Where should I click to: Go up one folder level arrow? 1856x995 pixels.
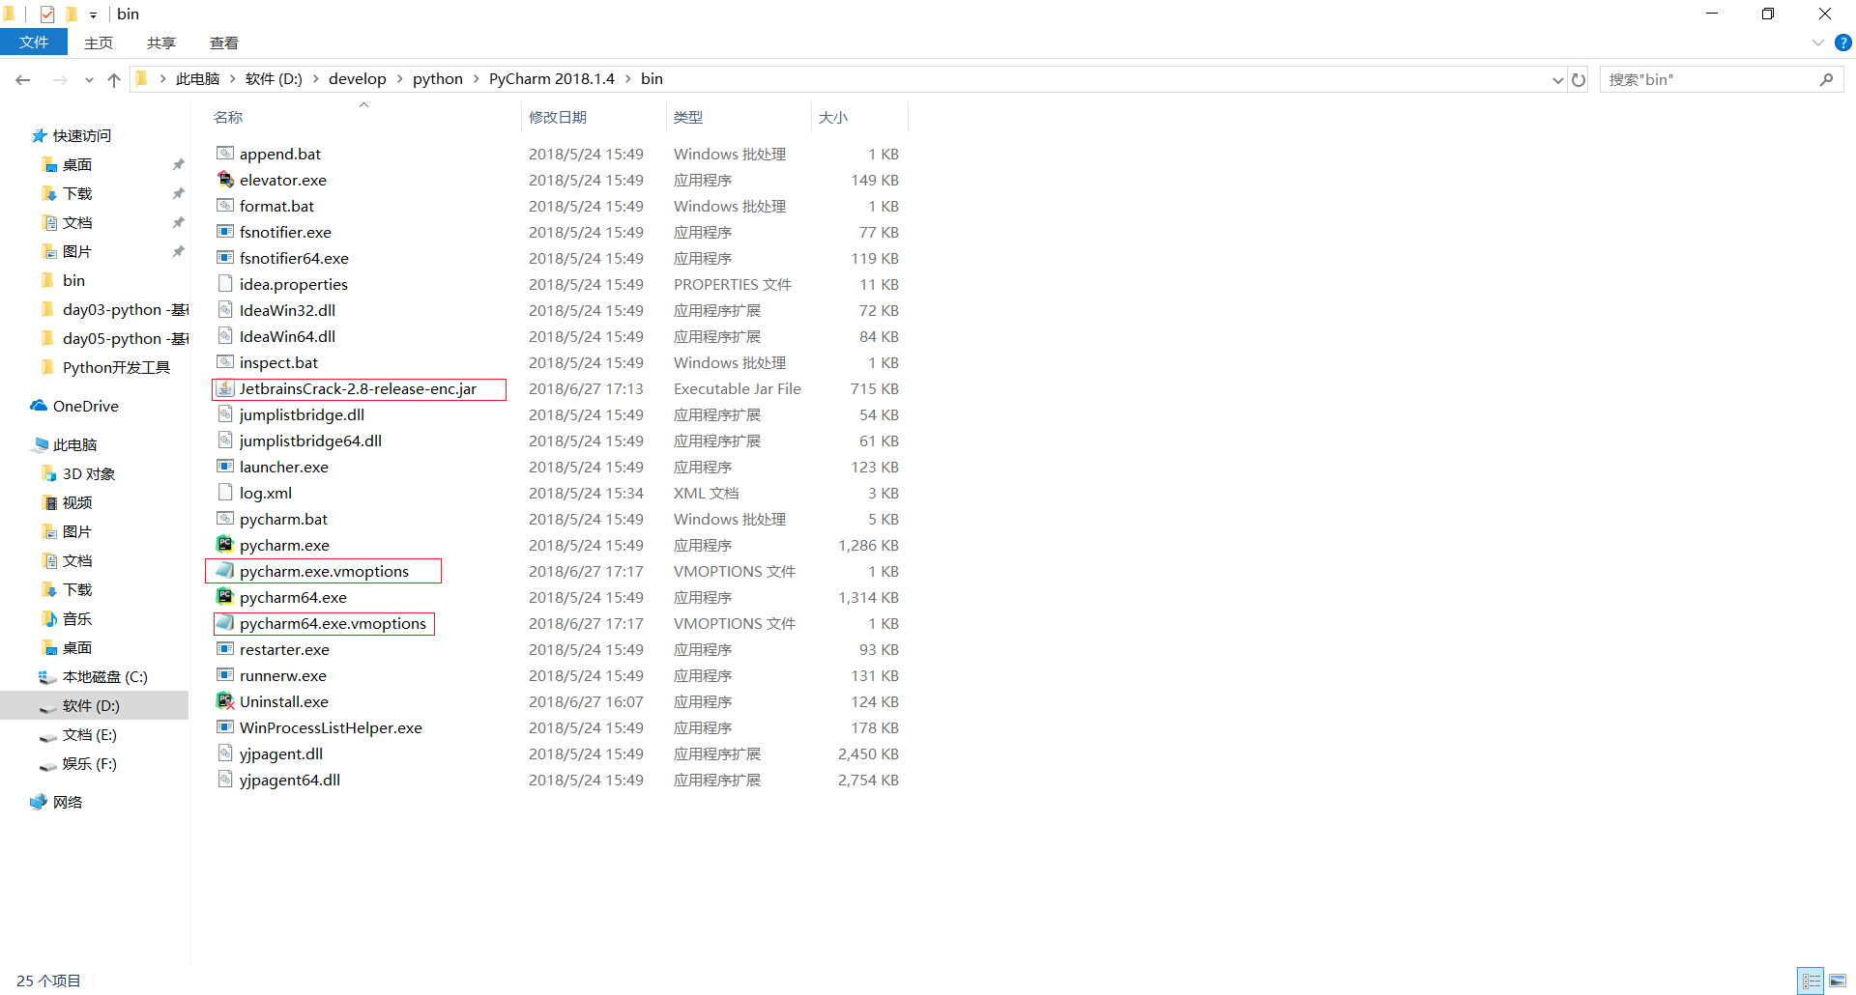[114, 79]
